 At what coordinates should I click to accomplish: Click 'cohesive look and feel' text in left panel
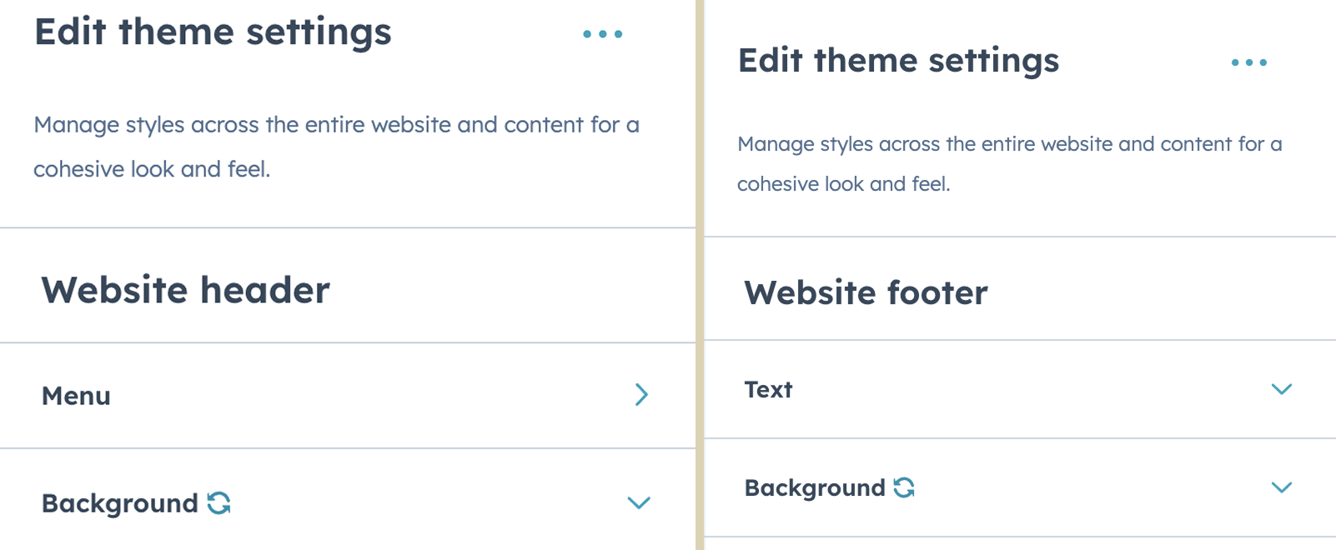click(152, 169)
